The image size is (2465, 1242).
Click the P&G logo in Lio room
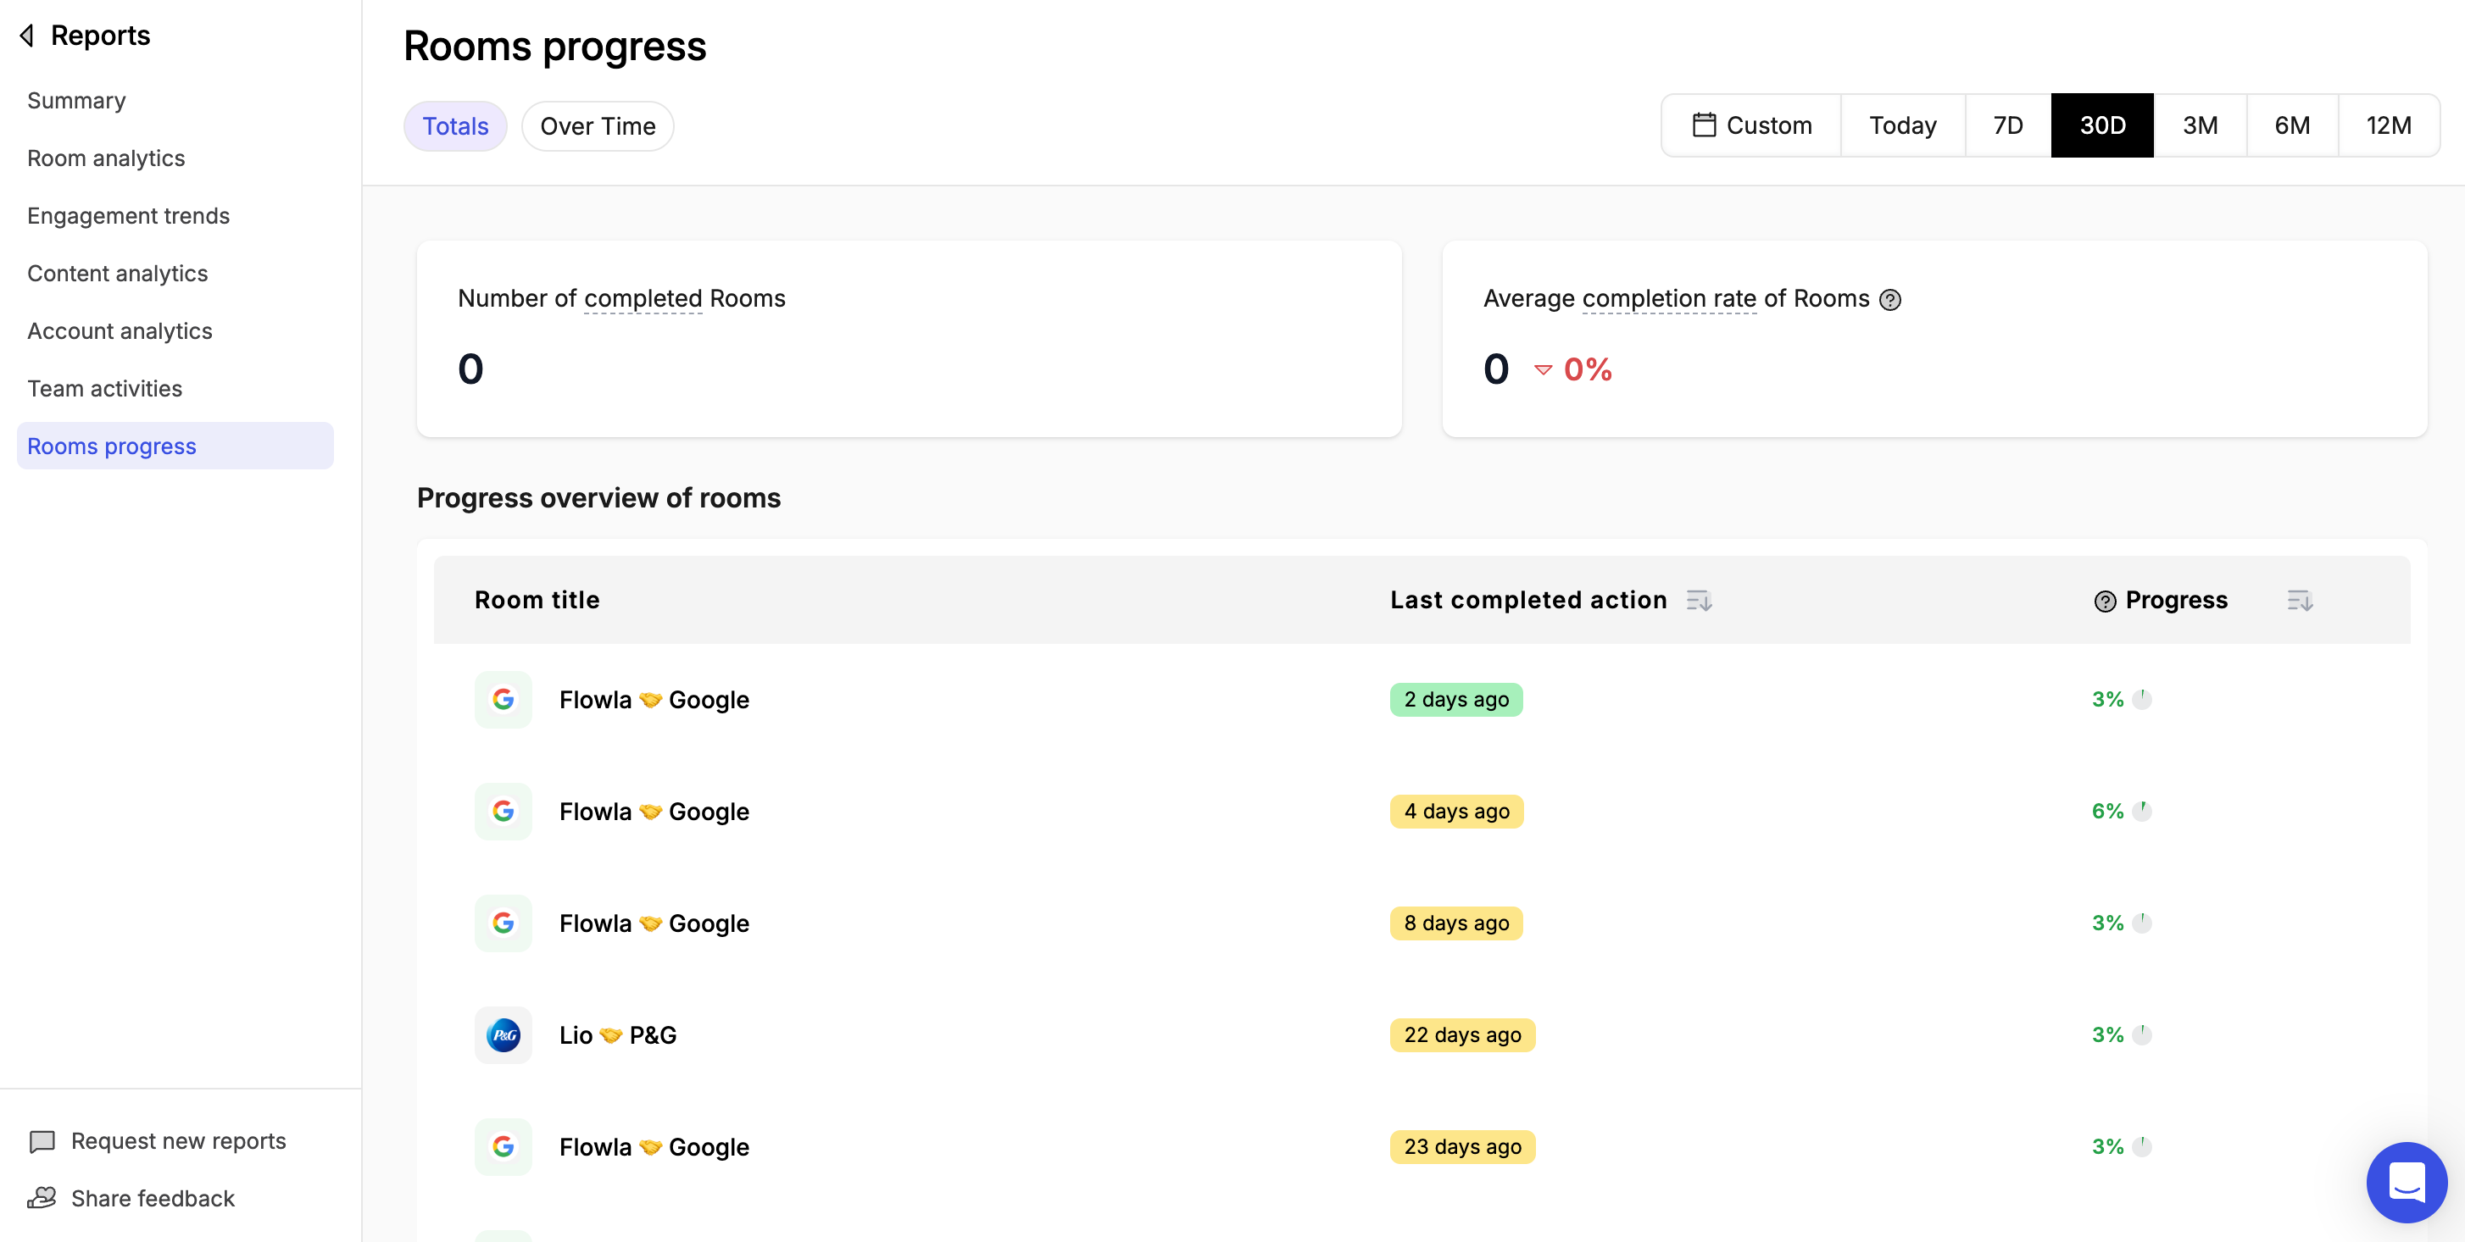504,1034
